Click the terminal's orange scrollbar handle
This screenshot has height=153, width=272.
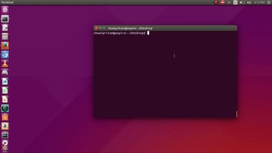click(237, 114)
